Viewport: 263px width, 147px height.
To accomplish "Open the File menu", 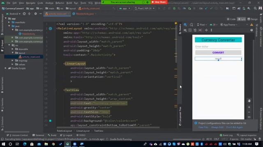I will click(8, 3).
